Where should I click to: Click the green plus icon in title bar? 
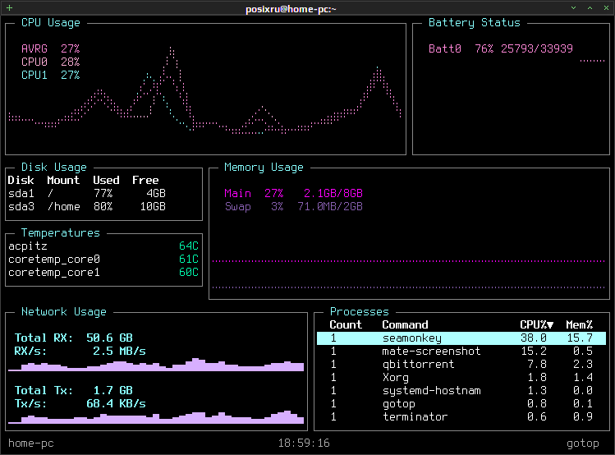[x=9, y=8]
